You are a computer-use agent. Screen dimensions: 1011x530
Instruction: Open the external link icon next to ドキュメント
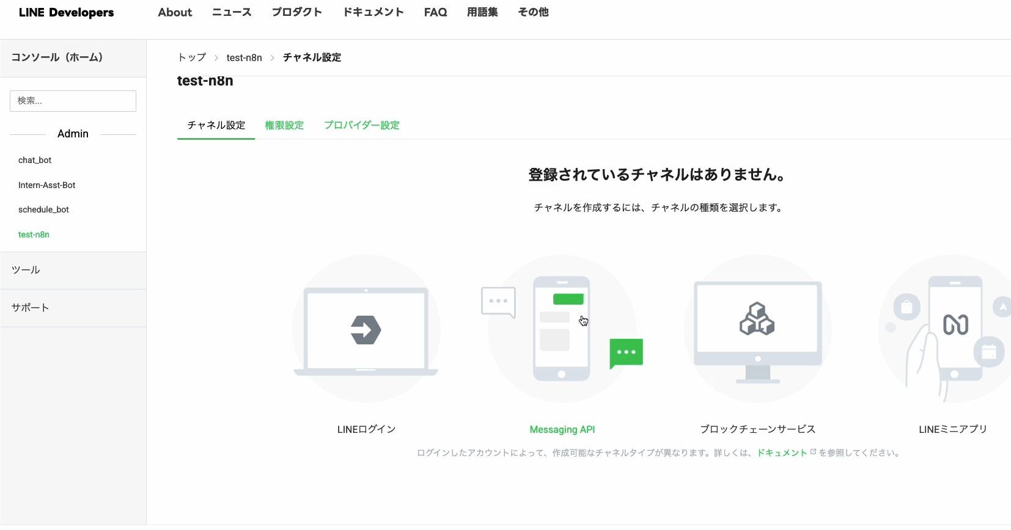click(x=813, y=452)
